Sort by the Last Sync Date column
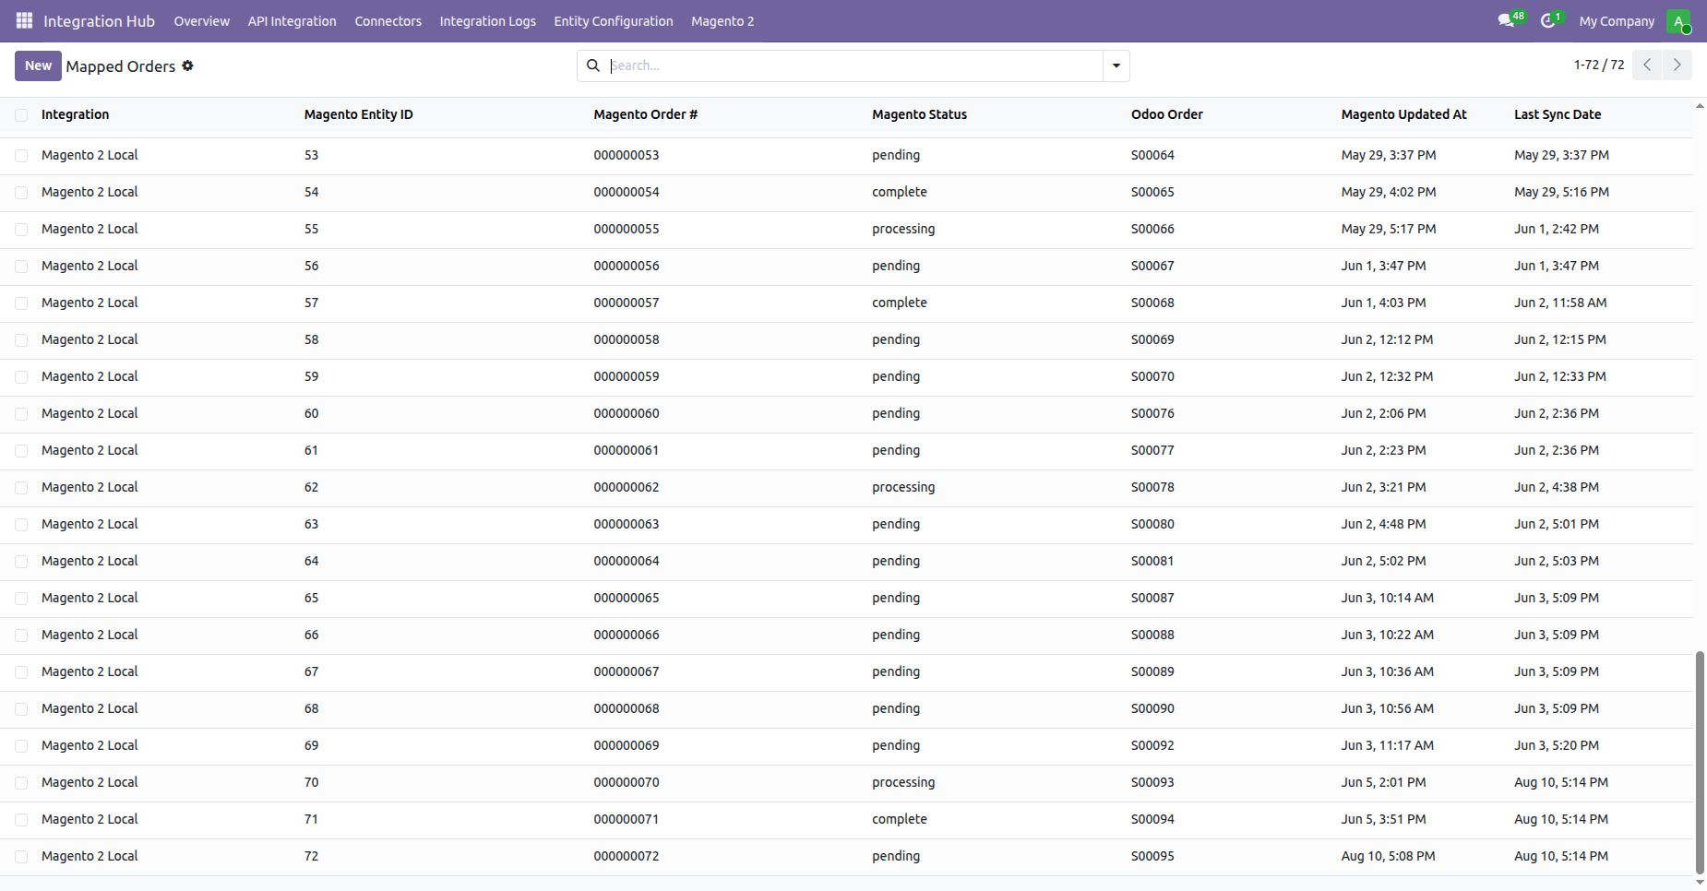The height and width of the screenshot is (891, 1707). point(1558,114)
